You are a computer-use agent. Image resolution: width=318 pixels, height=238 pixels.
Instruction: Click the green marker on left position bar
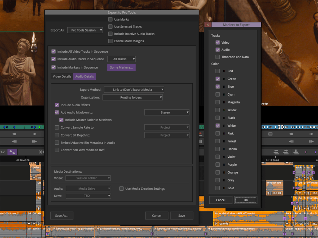(39, 127)
